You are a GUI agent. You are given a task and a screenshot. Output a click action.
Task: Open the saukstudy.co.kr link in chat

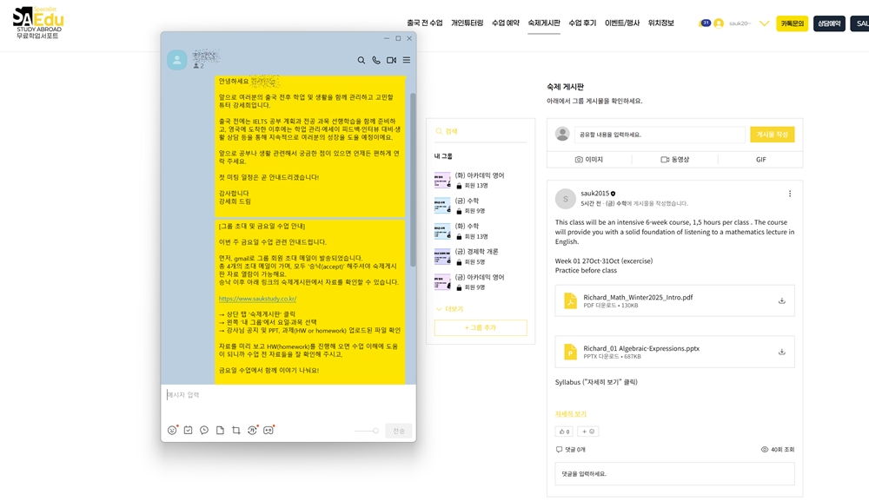[257, 299]
